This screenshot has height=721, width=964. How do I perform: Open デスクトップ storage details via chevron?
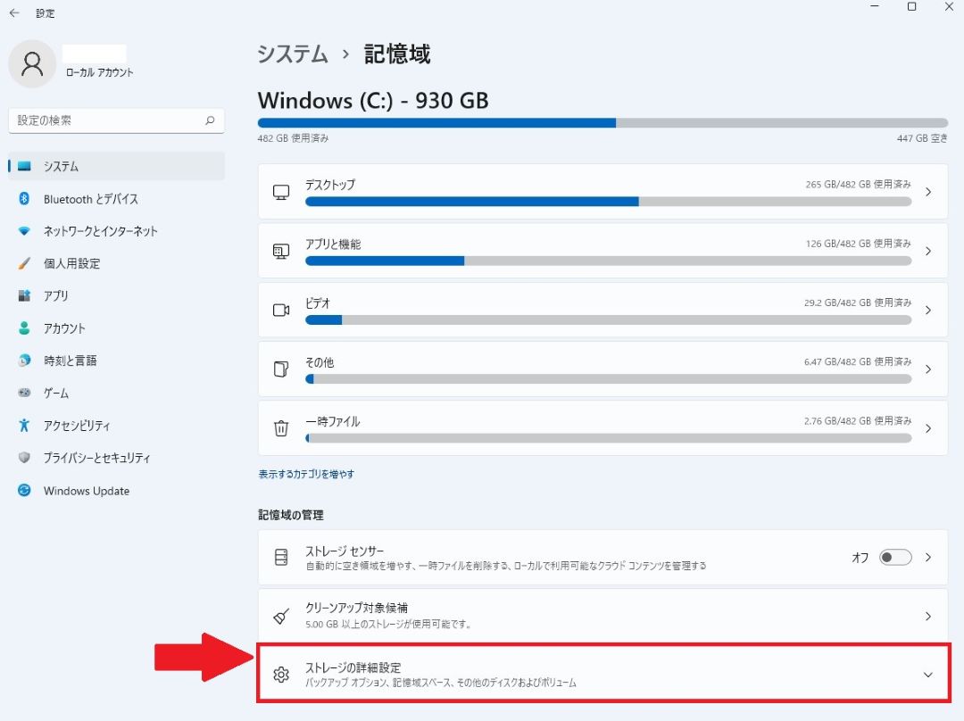point(927,191)
